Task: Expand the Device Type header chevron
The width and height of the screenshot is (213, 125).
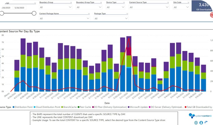Action: (124, 2)
